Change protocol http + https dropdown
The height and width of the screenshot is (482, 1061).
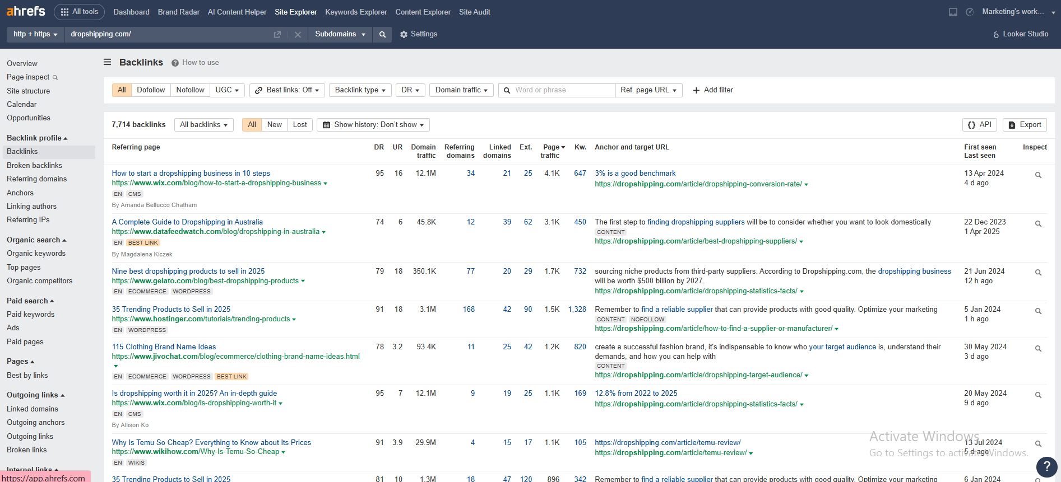(35, 35)
